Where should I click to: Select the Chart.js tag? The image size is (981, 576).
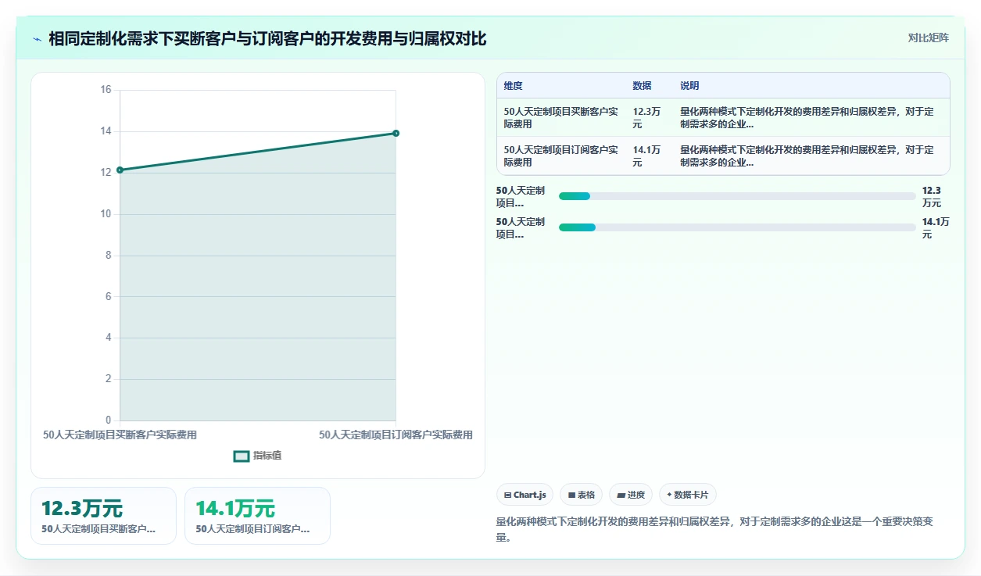point(525,495)
